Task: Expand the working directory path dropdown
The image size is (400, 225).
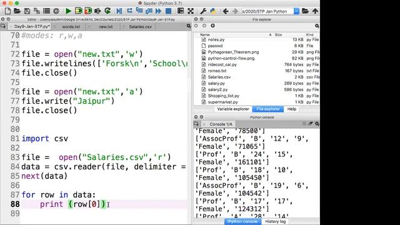Action: click(296, 11)
